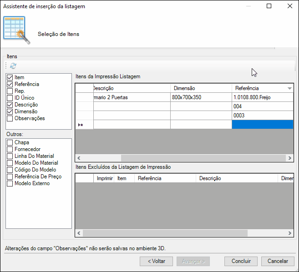Image resolution: width=299 pixels, height=272 pixels.
Task: Click Descrição column header in excluded list
Action: [x=237, y=178]
